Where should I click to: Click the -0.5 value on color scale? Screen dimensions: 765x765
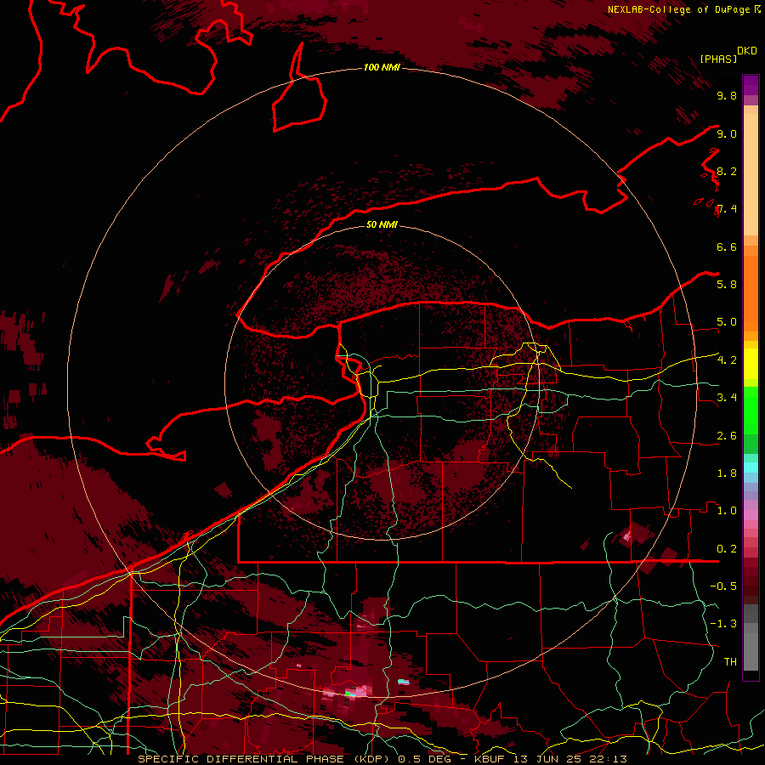click(723, 586)
